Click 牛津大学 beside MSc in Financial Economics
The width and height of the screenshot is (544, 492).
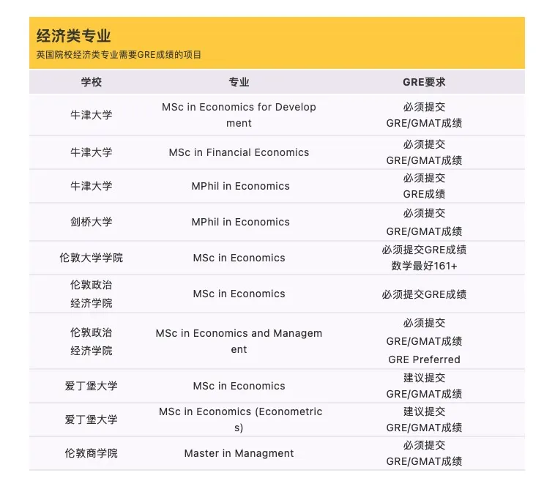click(92, 152)
